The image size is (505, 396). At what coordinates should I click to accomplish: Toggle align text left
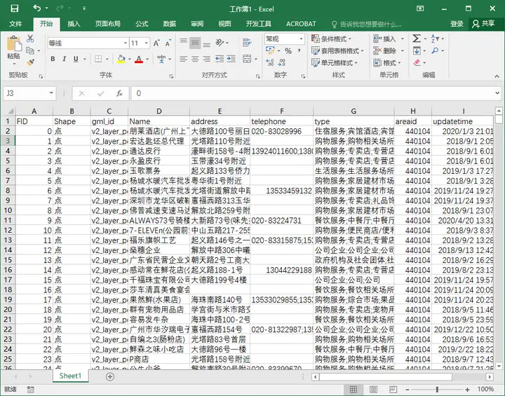pos(184,59)
